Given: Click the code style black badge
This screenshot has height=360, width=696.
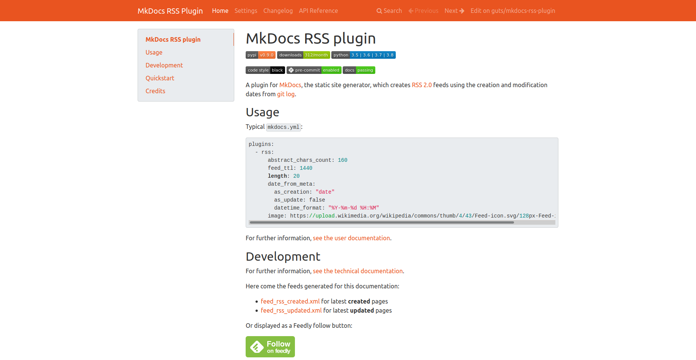Looking at the screenshot, I should pyautogui.click(x=265, y=70).
